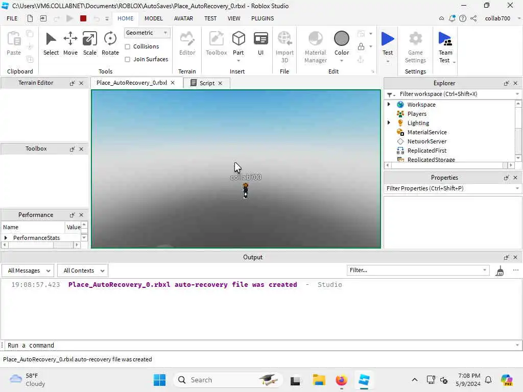Expand the PerformanceStats row
Screen dimensions: 523x392
coord(6,238)
